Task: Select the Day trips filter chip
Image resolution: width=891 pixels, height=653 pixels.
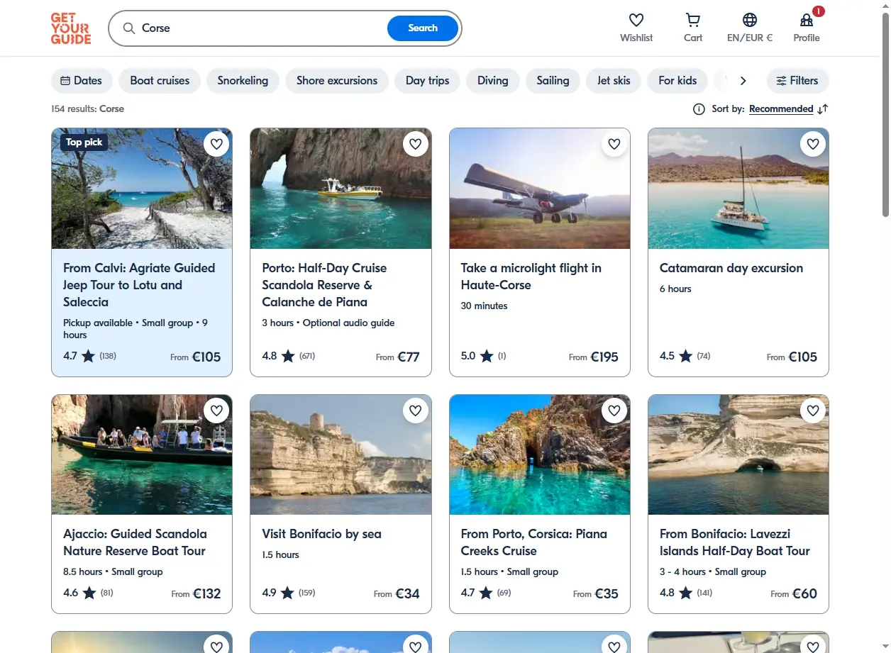Action: tap(428, 81)
